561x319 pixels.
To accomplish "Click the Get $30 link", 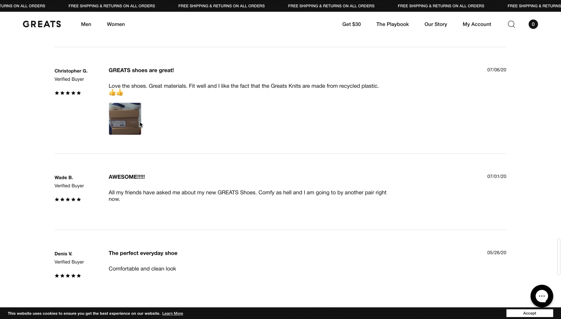I will tap(351, 24).
